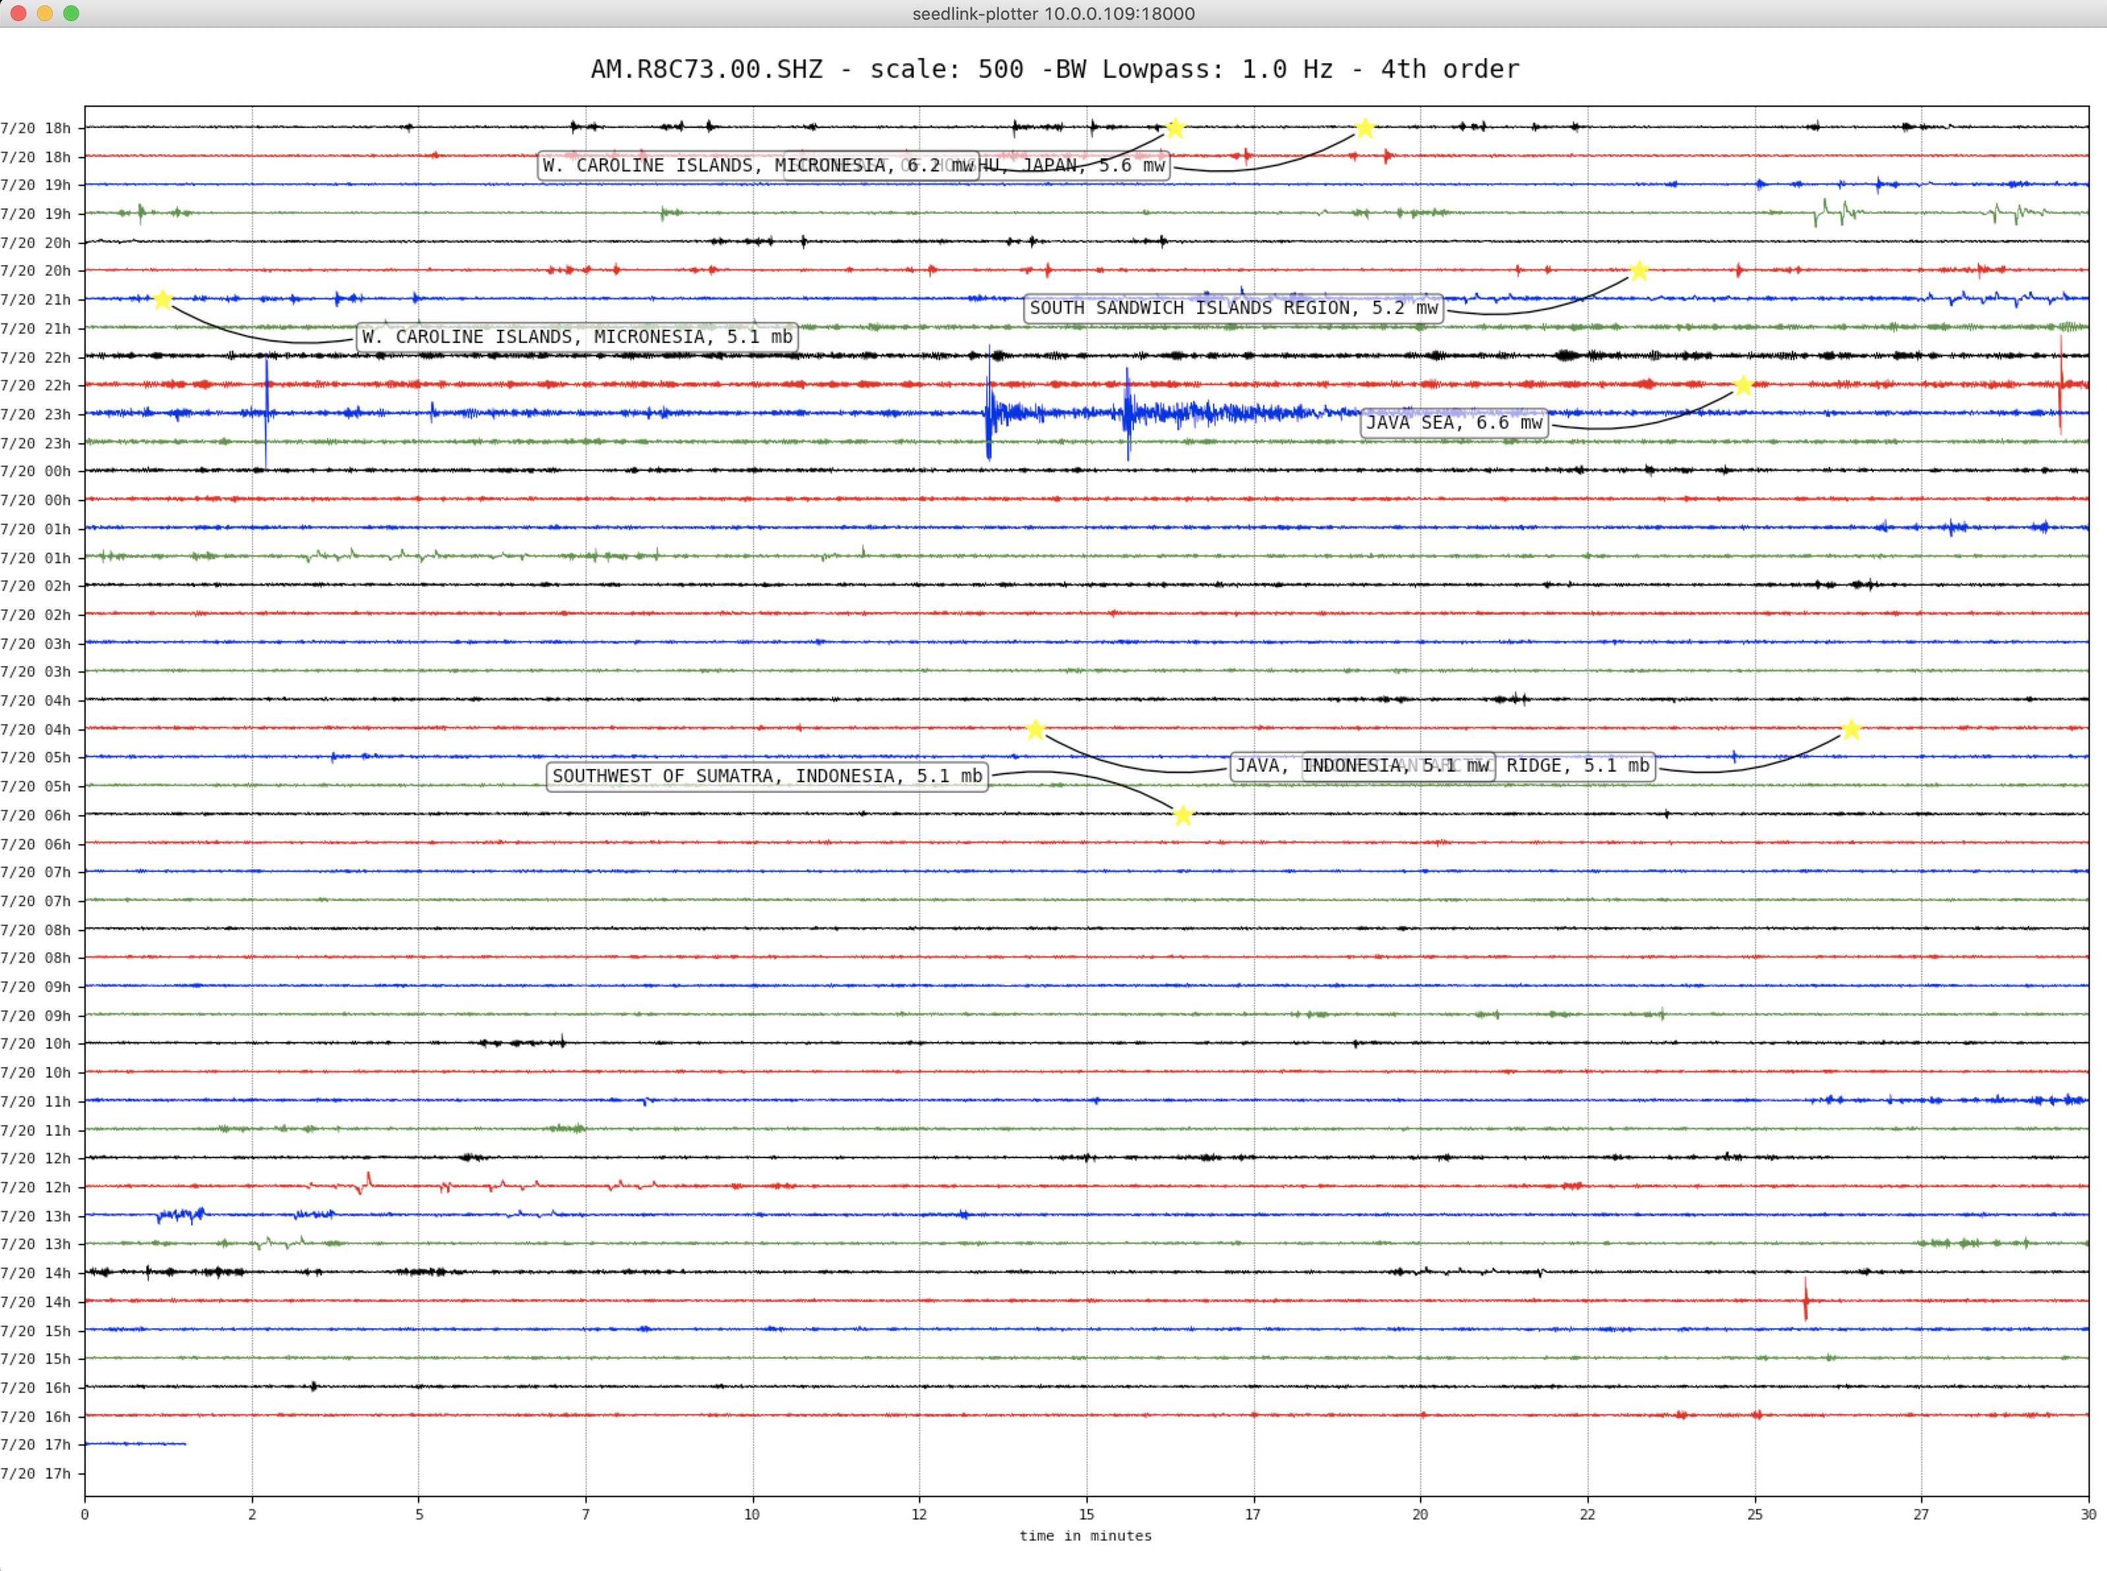The image size is (2107, 1571).
Task: Click the x-axis tick label '0'
Action: coord(84,1514)
